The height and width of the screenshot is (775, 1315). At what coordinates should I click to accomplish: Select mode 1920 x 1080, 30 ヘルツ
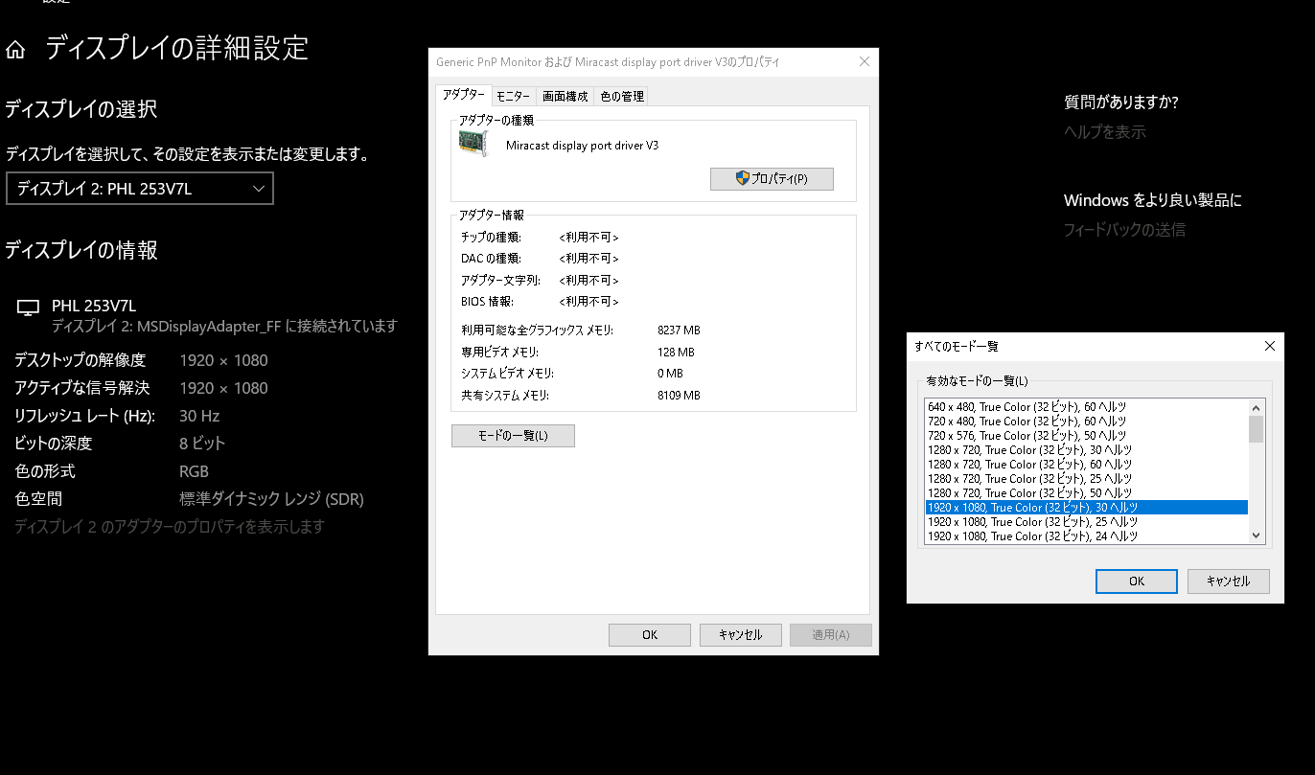coord(1086,508)
